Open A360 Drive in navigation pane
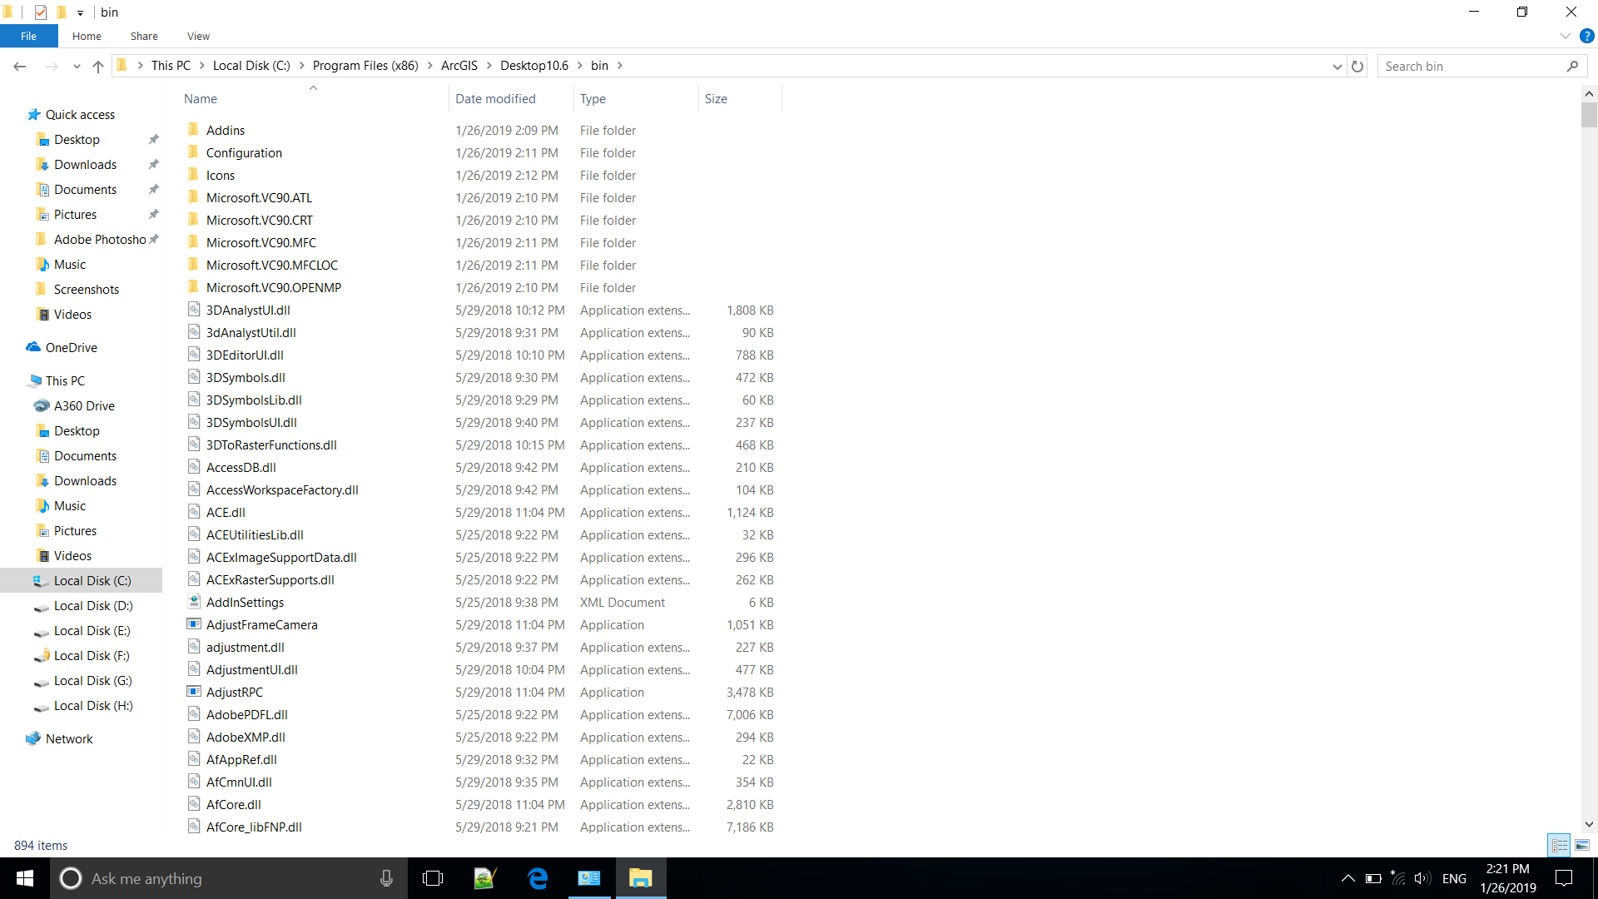 (x=84, y=406)
